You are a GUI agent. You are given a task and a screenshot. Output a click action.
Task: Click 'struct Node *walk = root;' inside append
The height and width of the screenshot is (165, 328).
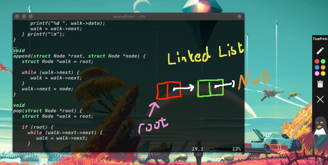(x=58, y=61)
